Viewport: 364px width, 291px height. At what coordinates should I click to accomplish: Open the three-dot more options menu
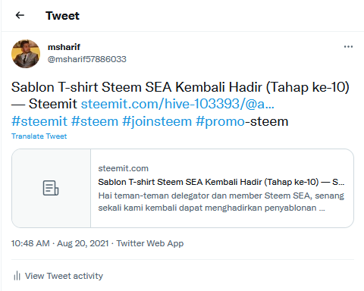(348, 47)
